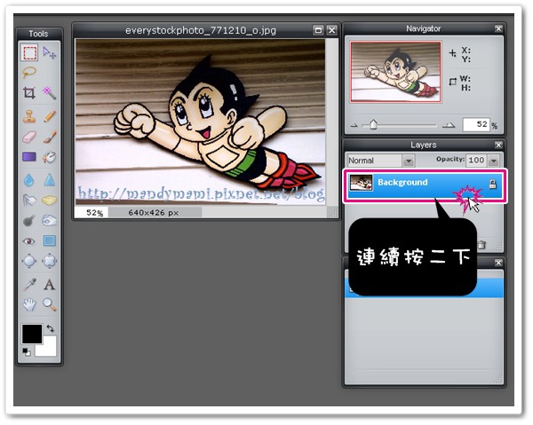The width and height of the screenshot is (533, 425).
Task: Click the Layers panel title
Action: tap(423, 145)
